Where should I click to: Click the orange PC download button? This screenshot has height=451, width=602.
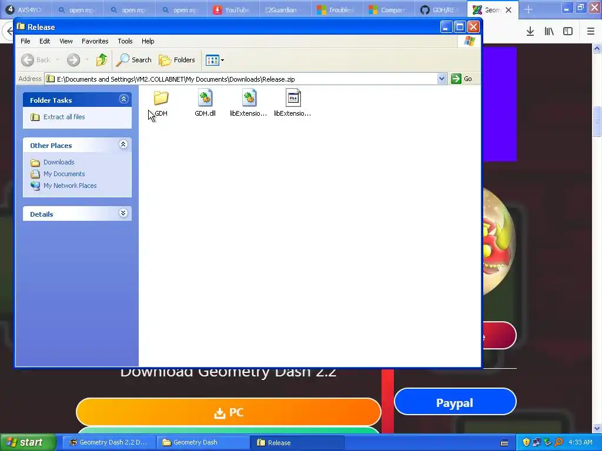(229, 412)
